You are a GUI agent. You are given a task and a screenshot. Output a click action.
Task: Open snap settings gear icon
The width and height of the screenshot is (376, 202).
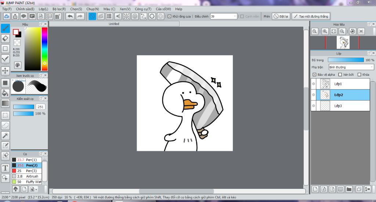point(161,16)
